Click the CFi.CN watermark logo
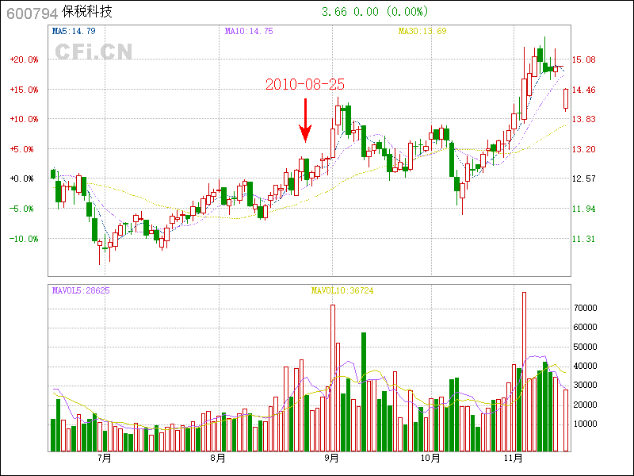The image size is (634, 476). tap(93, 52)
